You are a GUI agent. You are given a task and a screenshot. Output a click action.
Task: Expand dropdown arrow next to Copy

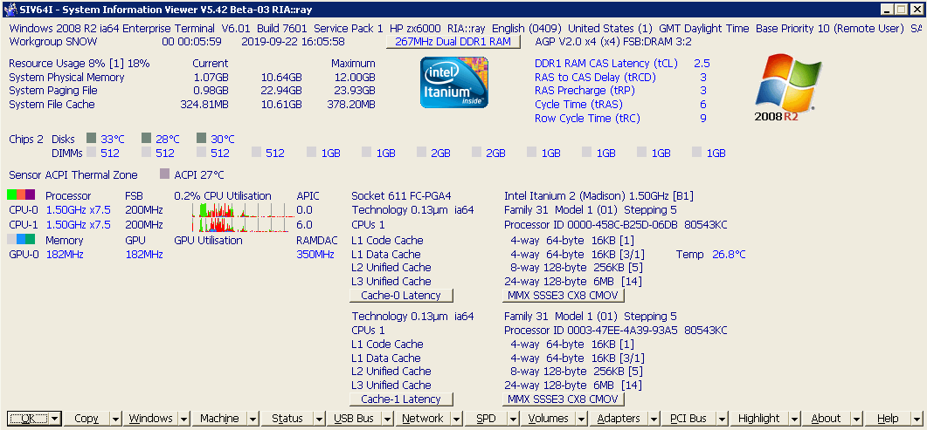pyautogui.click(x=116, y=418)
